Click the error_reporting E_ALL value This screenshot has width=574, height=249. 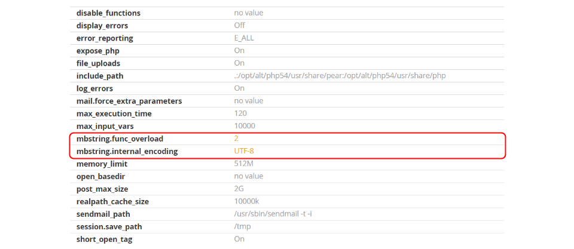tap(244, 38)
